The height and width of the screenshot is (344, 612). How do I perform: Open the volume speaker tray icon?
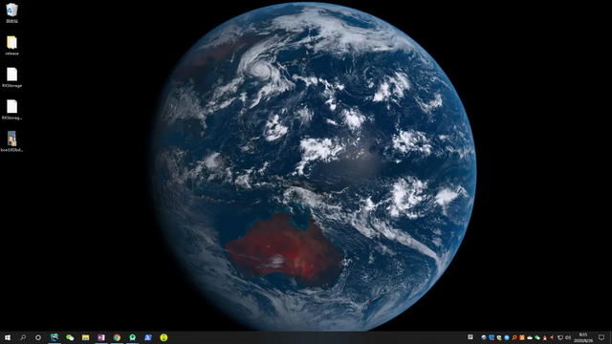pyautogui.click(x=568, y=337)
